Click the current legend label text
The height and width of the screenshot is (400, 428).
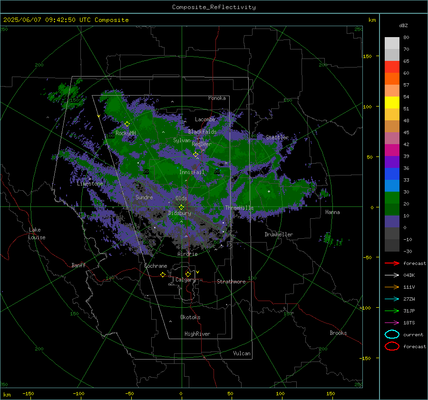pos(413,334)
